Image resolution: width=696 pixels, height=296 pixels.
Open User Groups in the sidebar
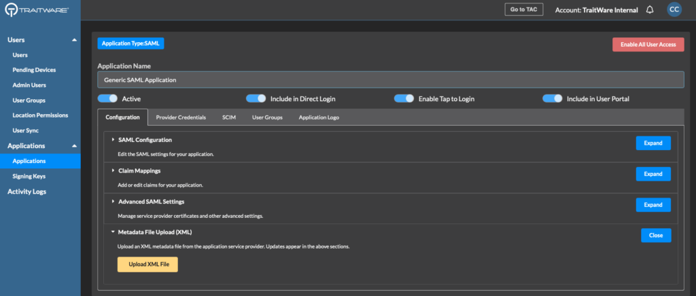coord(29,100)
